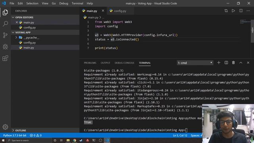Open the Selection menu
This screenshot has width=254, height=143.
[x=32, y=4]
